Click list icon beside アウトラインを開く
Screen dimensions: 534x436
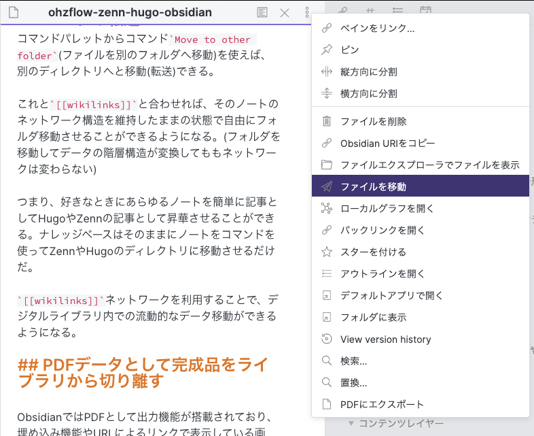click(327, 273)
